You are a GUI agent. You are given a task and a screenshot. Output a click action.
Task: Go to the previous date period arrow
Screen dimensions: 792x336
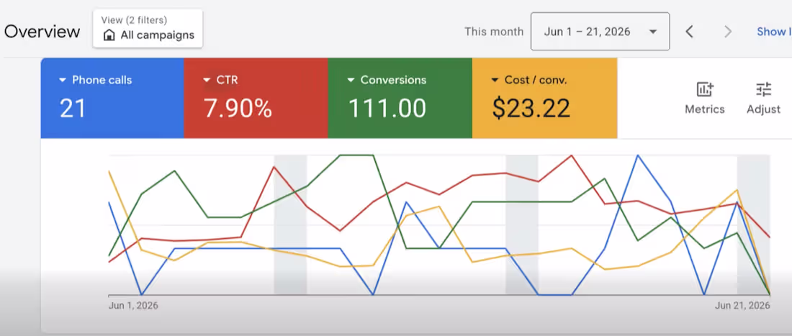pyautogui.click(x=690, y=32)
